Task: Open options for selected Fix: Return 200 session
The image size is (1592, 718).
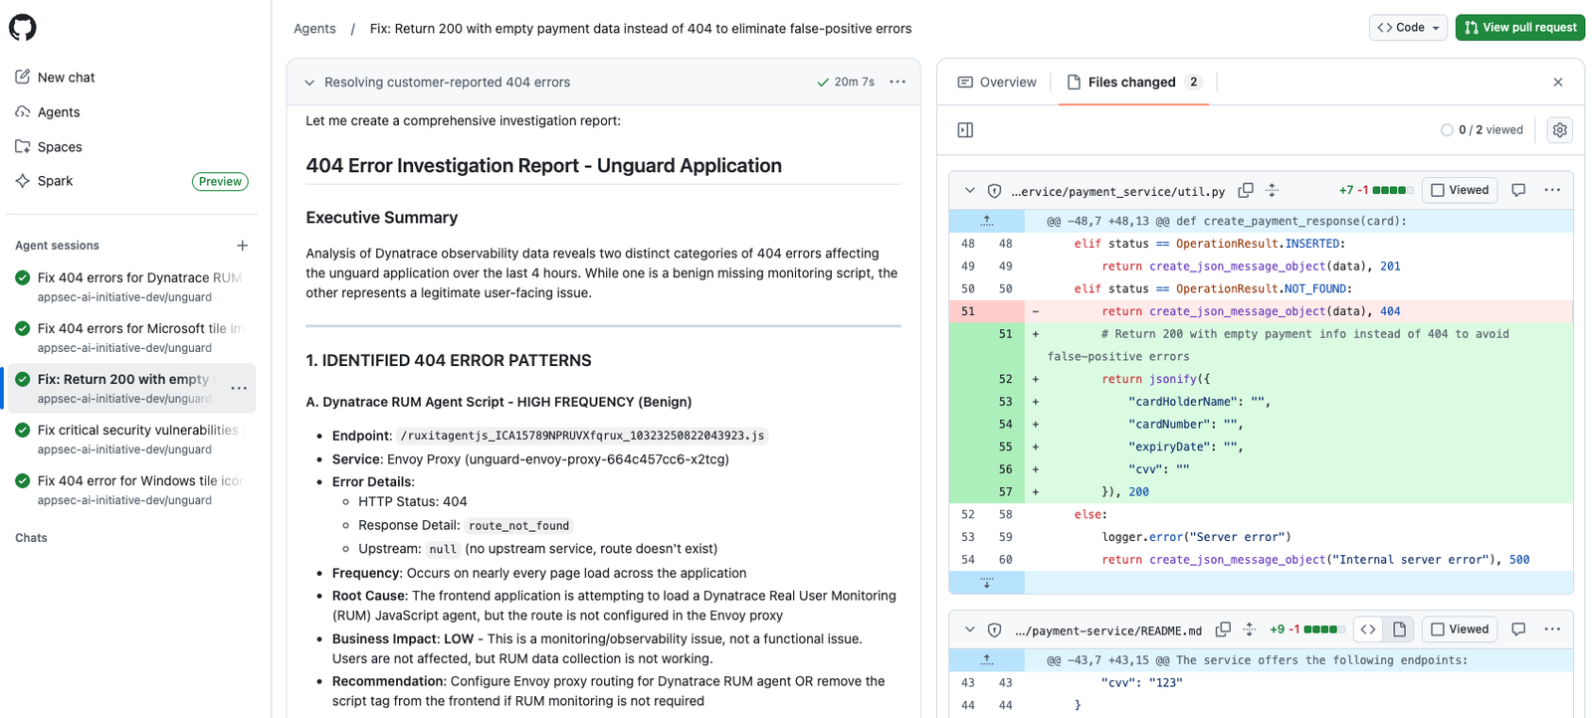Action: tap(239, 388)
